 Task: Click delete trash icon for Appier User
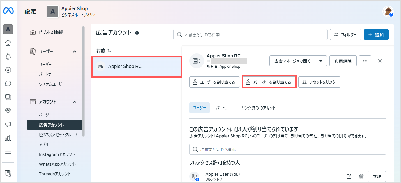click(361, 176)
